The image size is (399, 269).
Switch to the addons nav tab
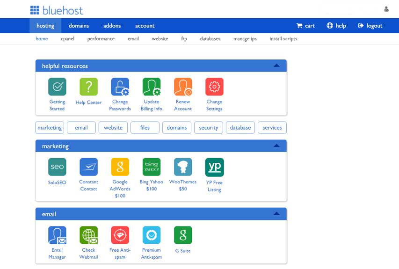coord(112,26)
